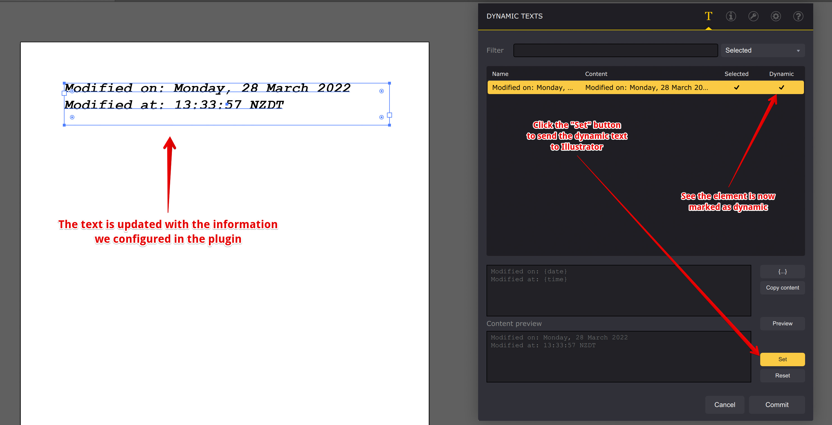Select the Dynamic Texts 'T' tab icon

pos(708,16)
